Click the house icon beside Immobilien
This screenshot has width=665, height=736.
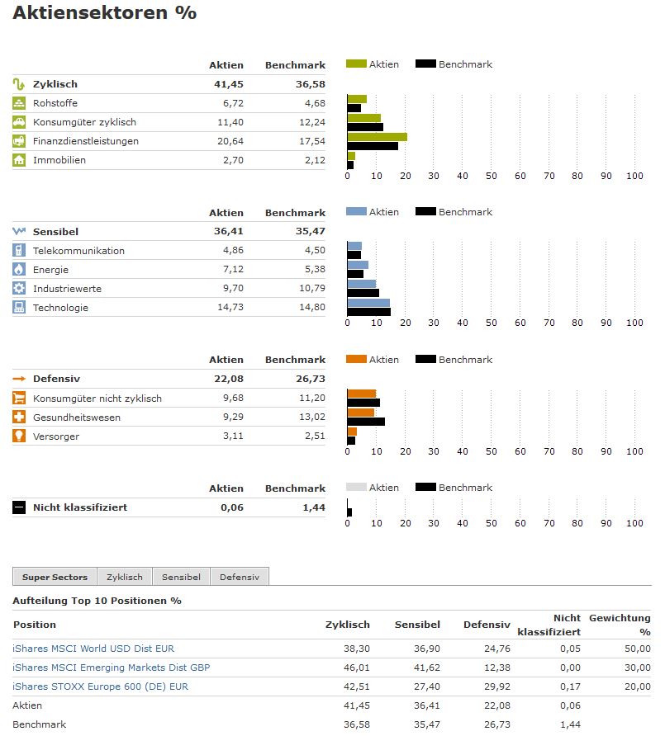[x=19, y=160]
